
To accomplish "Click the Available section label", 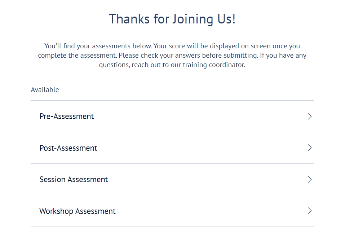I will (45, 89).
